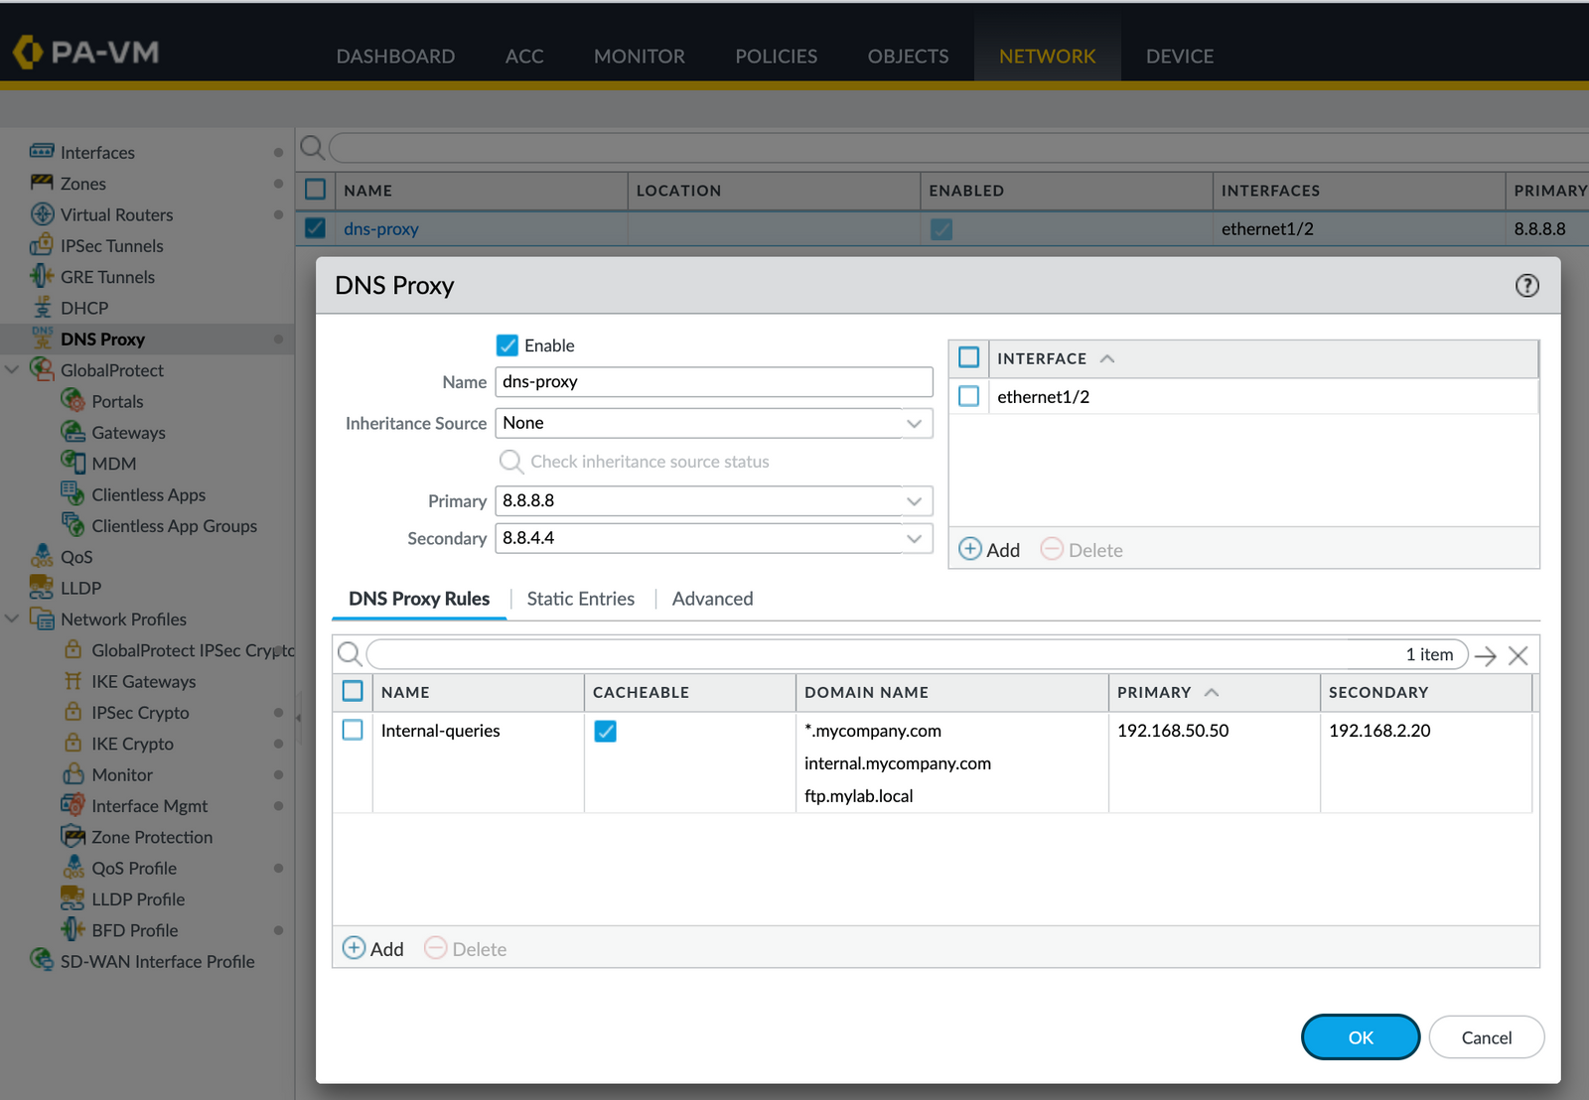
Task: Select the DNS Proxy sidebar icon
Action: point(41,339)
